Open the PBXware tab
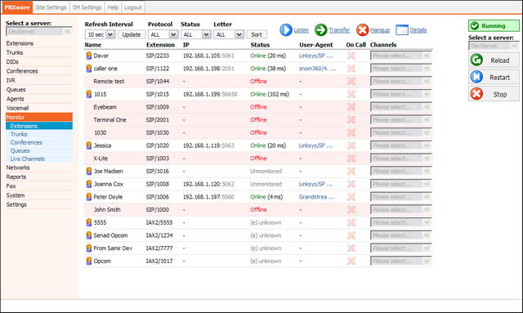Viewport: 523px width, 313px height. (x=17, y=7)
